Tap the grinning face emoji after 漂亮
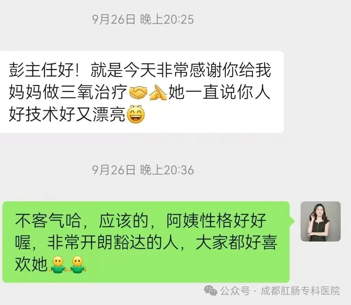The height and width of the screenshot is (305, 351). [x=136, y=114]
